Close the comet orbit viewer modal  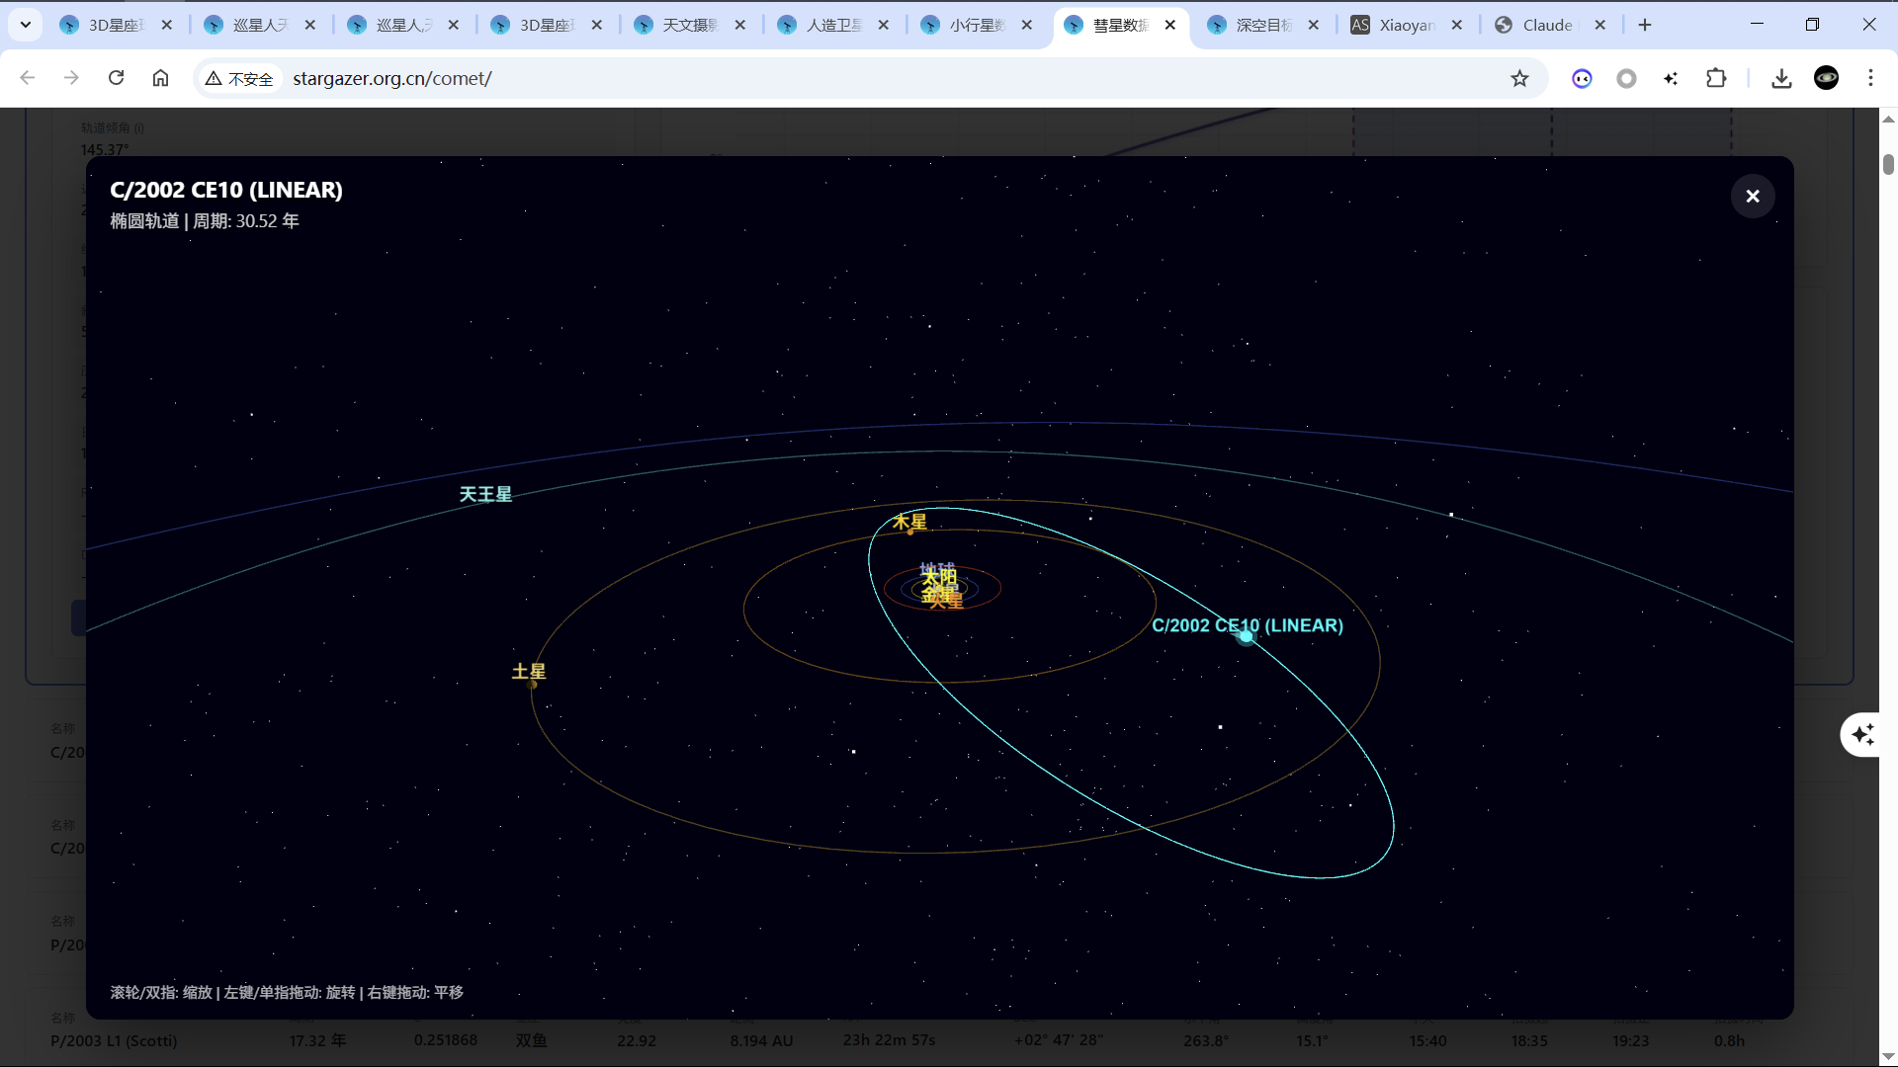click(x=1752, y=196)
